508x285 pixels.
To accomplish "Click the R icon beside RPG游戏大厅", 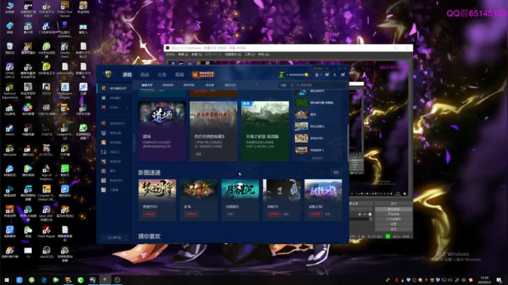I will tap(104, 88).
